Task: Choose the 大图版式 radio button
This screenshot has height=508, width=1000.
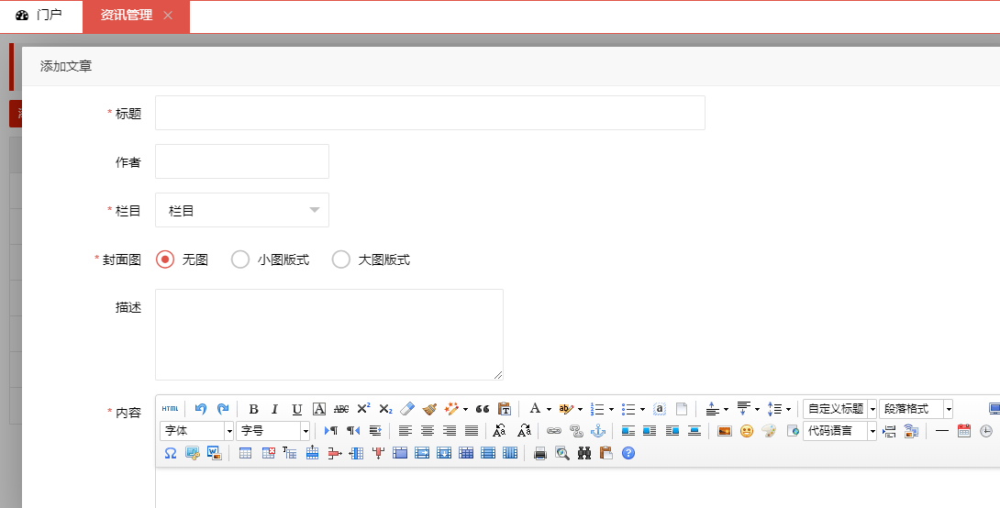Action: point(341,260)
